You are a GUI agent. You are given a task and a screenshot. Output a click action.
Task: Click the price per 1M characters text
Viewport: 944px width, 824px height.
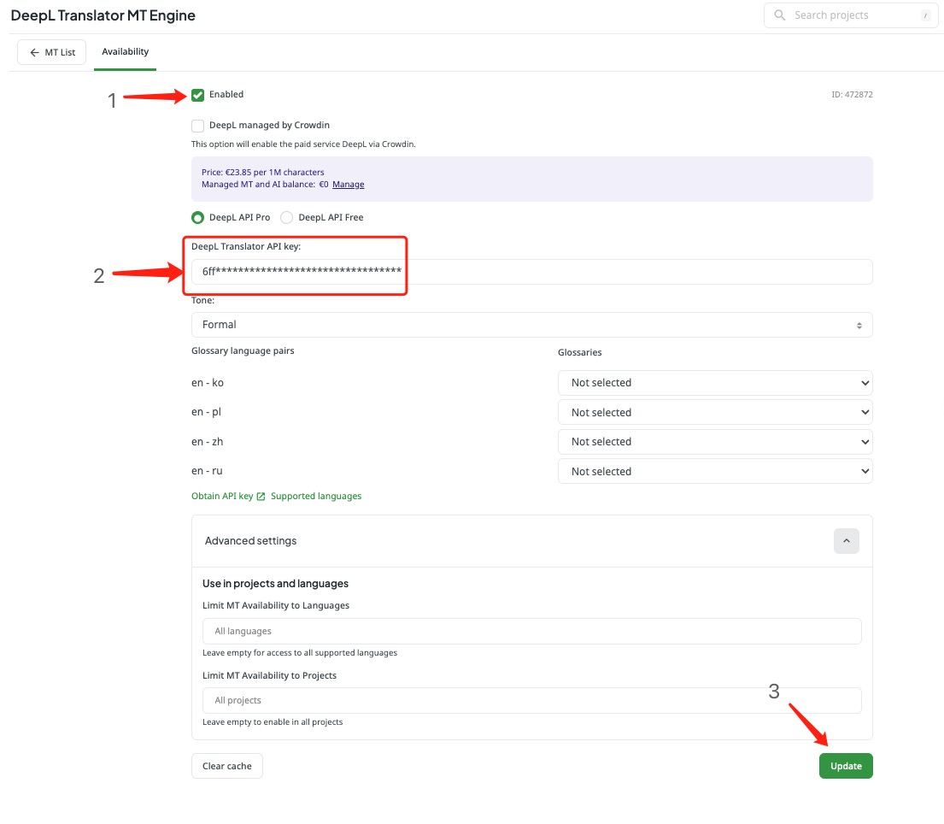click(x=262, y=173)
